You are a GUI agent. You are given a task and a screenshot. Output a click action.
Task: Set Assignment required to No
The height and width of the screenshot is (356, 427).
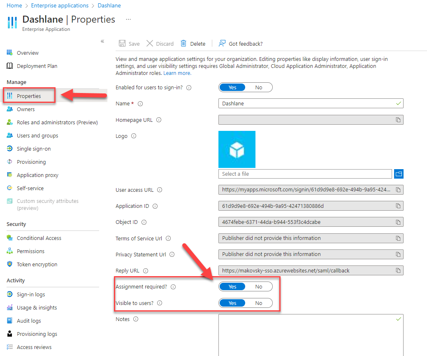259,286
